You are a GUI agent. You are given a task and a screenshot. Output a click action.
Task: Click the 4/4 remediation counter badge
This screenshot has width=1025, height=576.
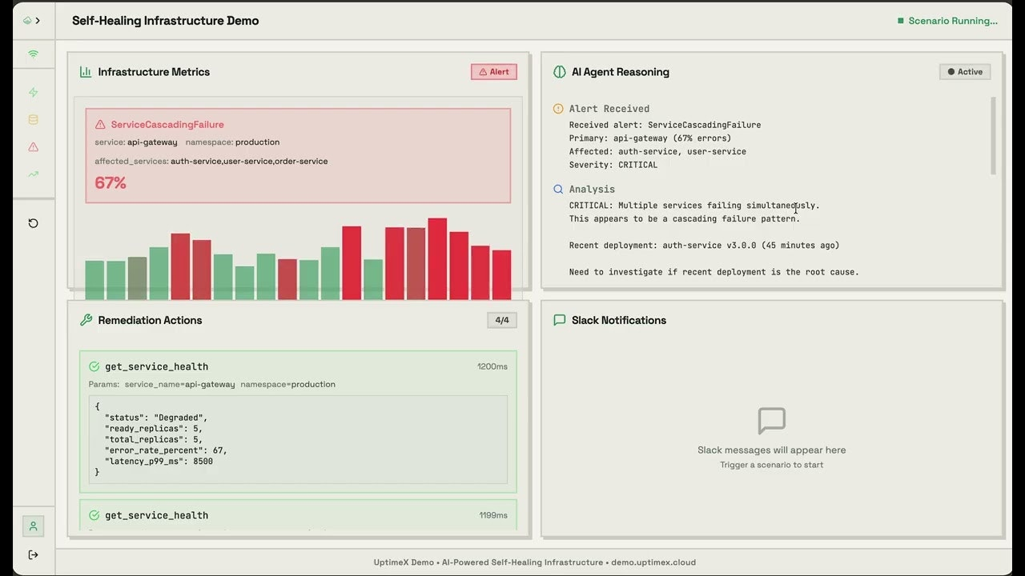pos(502,320)
